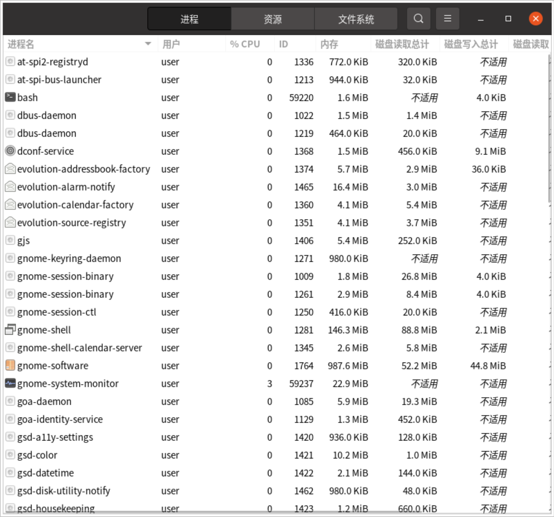Maximize the system monitor window
Screen dimensions: 554x517
point(508,19)
